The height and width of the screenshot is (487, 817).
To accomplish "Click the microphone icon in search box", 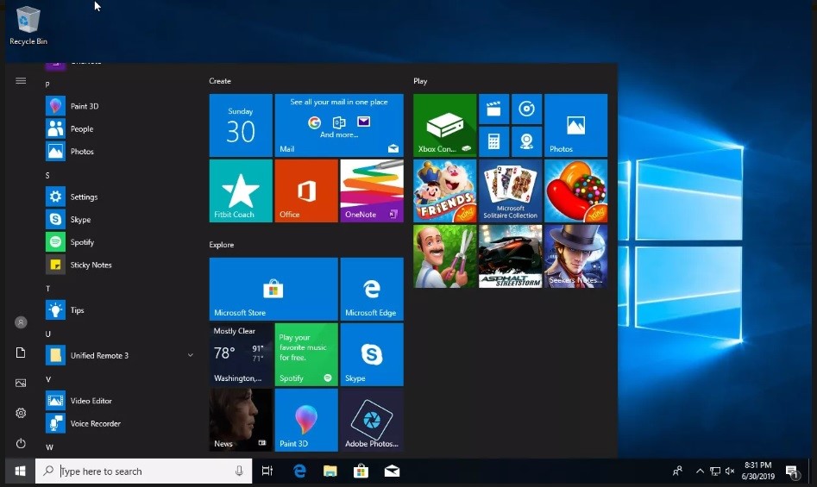I will click(x=239, y=471).
